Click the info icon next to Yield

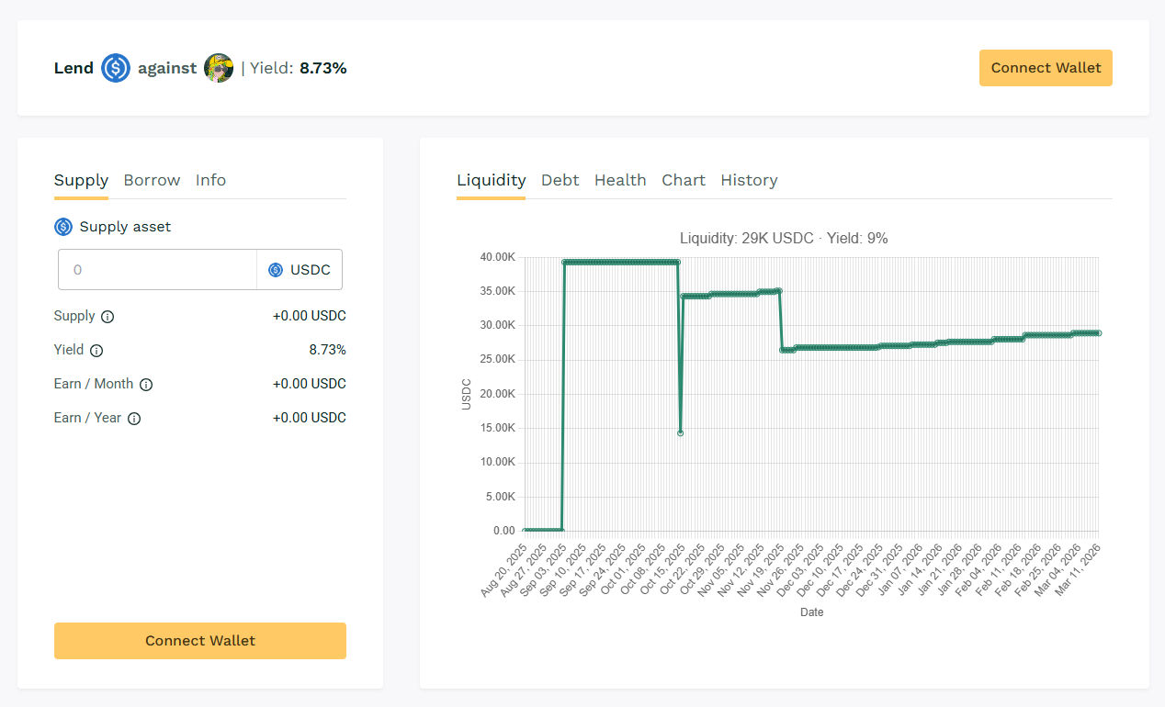point(96,351)
